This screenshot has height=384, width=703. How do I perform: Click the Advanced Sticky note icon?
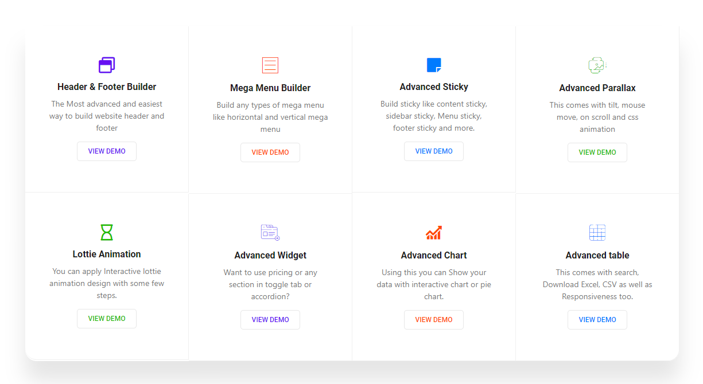[x=434, y=65]
